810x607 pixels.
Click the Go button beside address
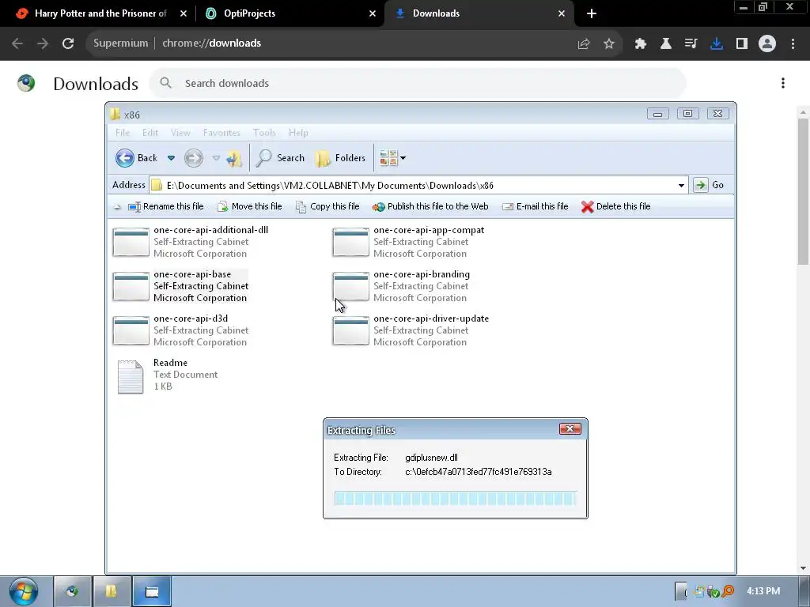pyautogui.click(x=710, y=185)
